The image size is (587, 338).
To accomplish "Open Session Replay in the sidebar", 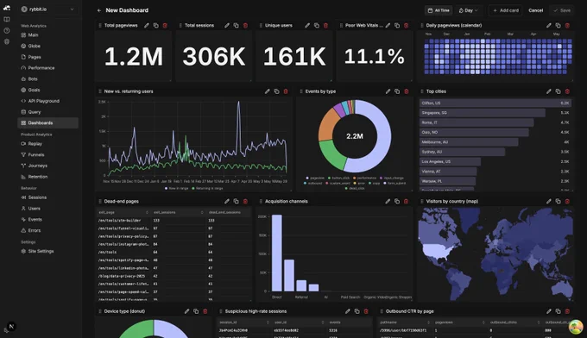I will coord(48,144).
